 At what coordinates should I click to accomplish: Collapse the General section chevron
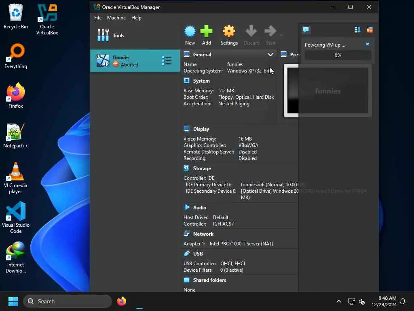click(270, 55)
